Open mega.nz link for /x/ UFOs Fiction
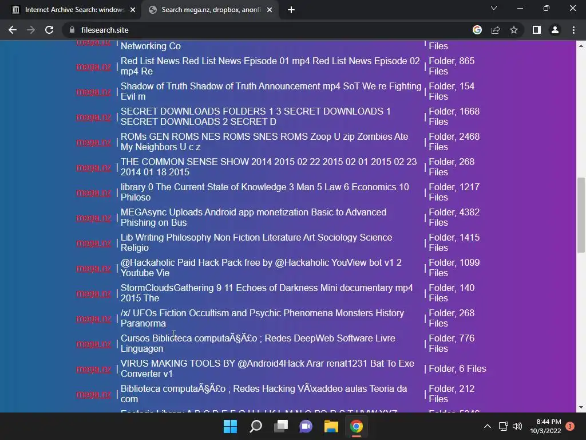 pos(94,319)
